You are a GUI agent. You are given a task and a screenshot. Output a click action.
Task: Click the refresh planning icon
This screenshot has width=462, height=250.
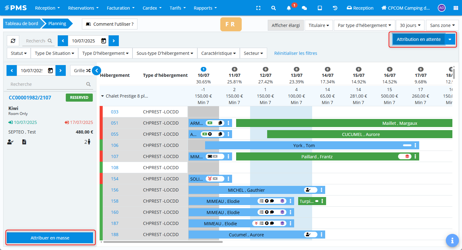pyautogui.click(x=13, y=41)
